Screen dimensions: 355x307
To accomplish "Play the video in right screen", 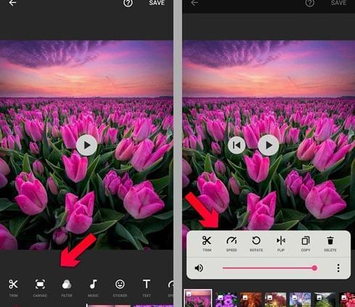I will pyautogui.click(x=269, y=146).
